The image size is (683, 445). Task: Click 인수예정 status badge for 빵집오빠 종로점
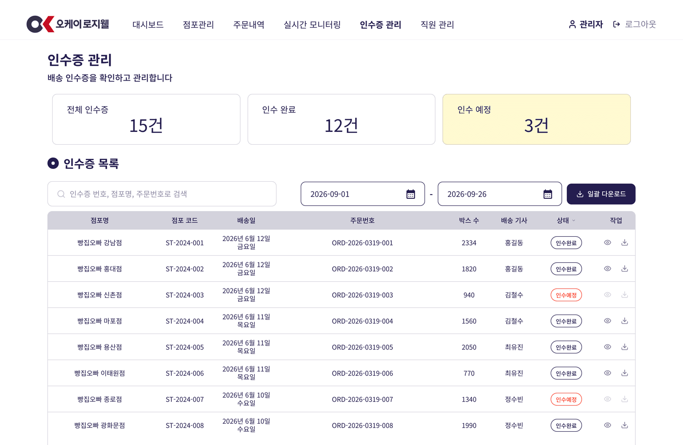coord(566,399)
